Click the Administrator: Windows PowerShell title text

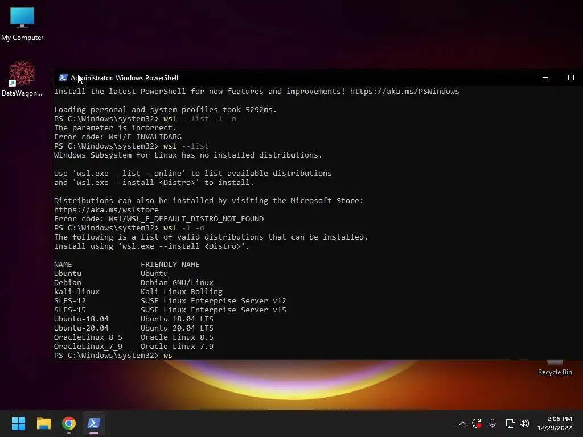[x=125, y=77]
